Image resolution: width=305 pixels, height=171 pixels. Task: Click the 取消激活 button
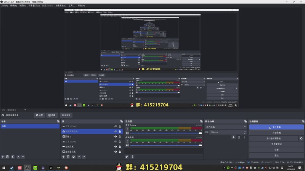coord(66,115)
